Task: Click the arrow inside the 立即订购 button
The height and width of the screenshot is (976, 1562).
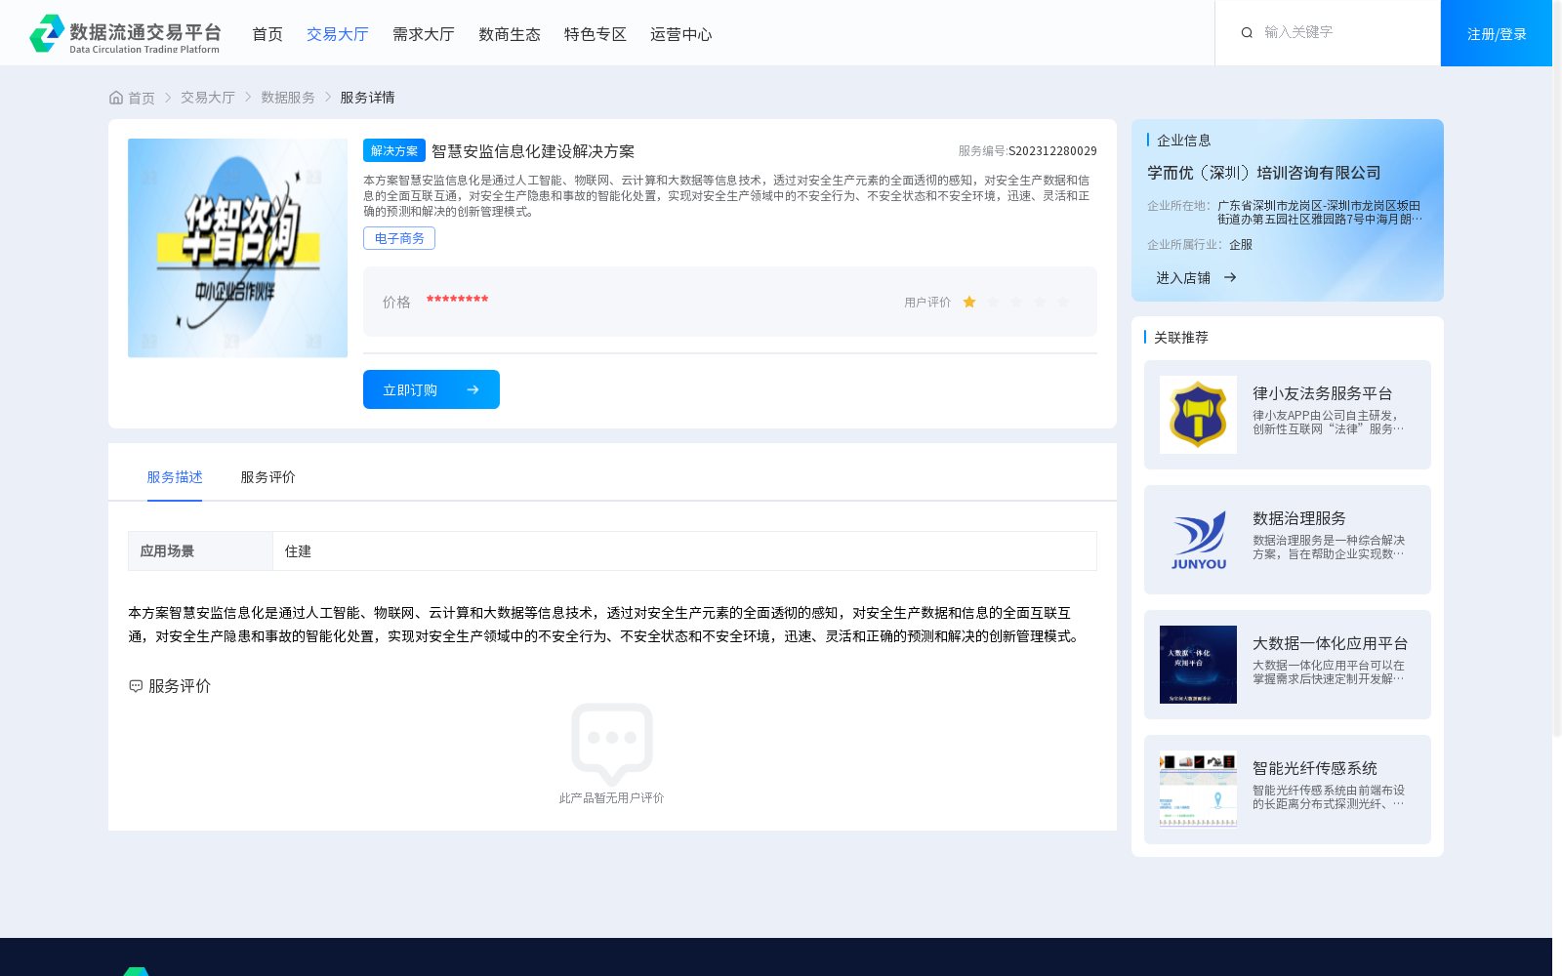Action: [x=473, y=389]
